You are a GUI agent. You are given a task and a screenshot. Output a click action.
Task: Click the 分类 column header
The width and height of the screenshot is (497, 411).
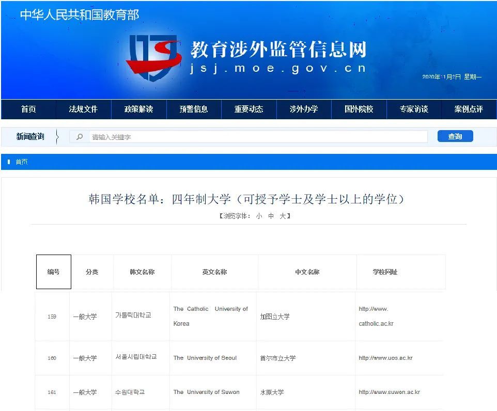point(92,272)
